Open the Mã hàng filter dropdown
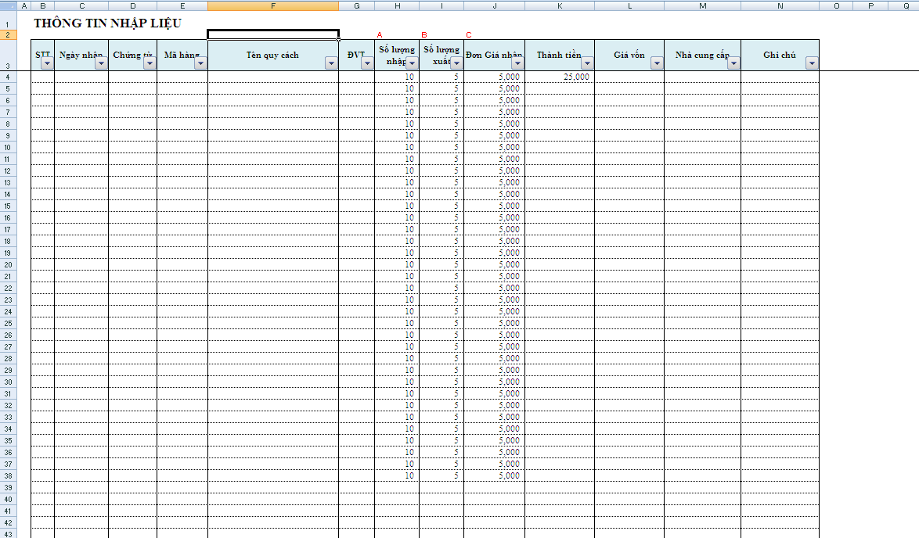 tap(200, 64)
